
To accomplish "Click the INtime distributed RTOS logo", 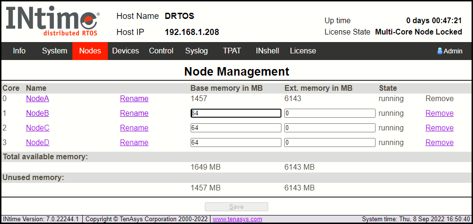I will click(53, 22).
